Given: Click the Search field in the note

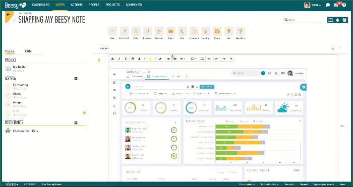Looking at the screenshot, I should (302, 20).
